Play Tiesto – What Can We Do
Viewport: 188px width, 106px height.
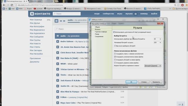58,75
